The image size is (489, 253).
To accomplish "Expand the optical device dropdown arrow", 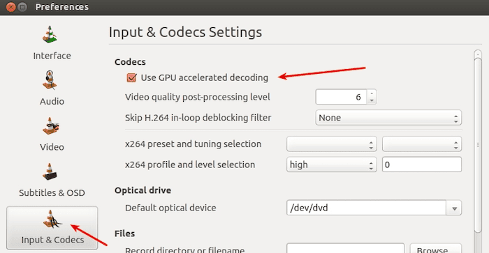I will (x=454, y=208).
